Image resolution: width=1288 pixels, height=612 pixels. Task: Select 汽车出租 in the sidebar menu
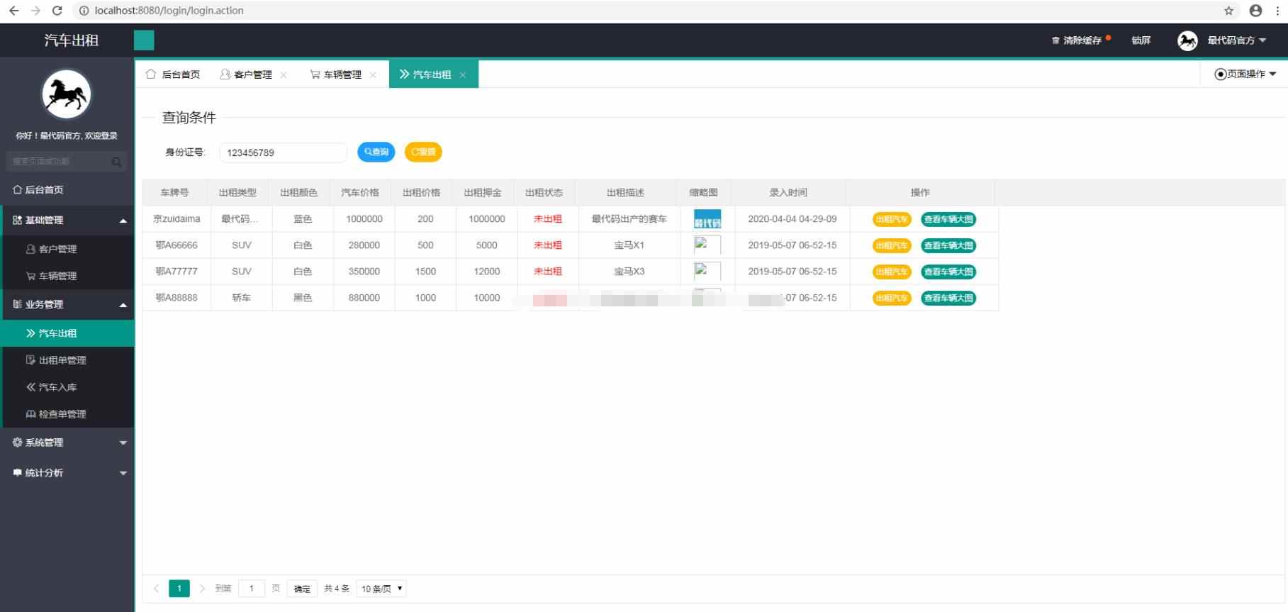point(67,333)
